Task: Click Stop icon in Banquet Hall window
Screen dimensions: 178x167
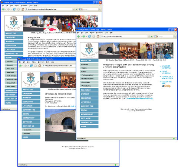Action: [19, 9]
